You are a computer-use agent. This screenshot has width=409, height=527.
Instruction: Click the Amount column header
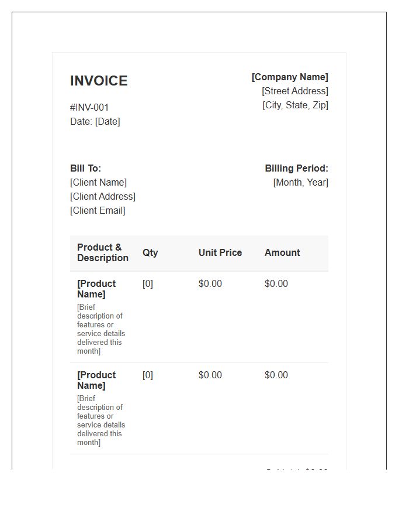tap(282, 253)
